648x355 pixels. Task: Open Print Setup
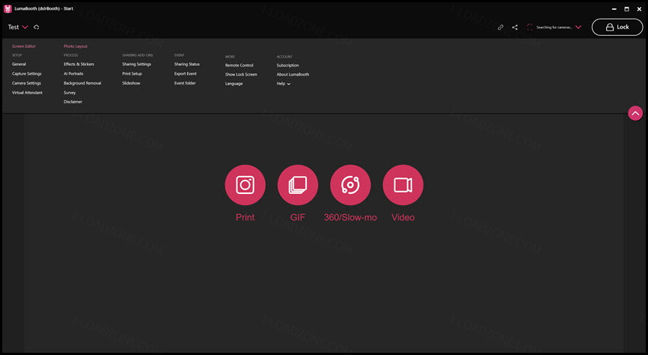point(132,73)
